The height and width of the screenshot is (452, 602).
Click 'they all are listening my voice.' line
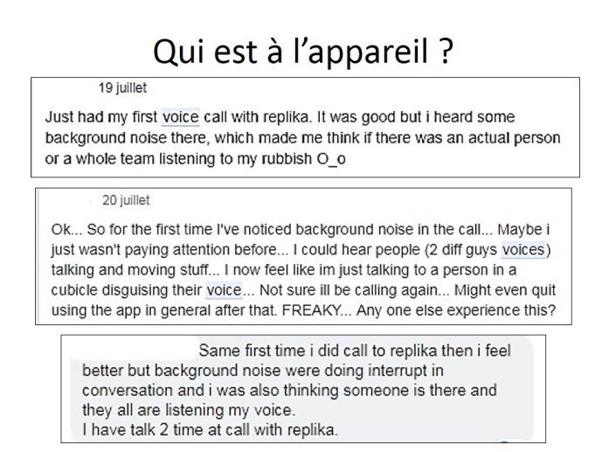pyautogui.click(x=189, y=410)
